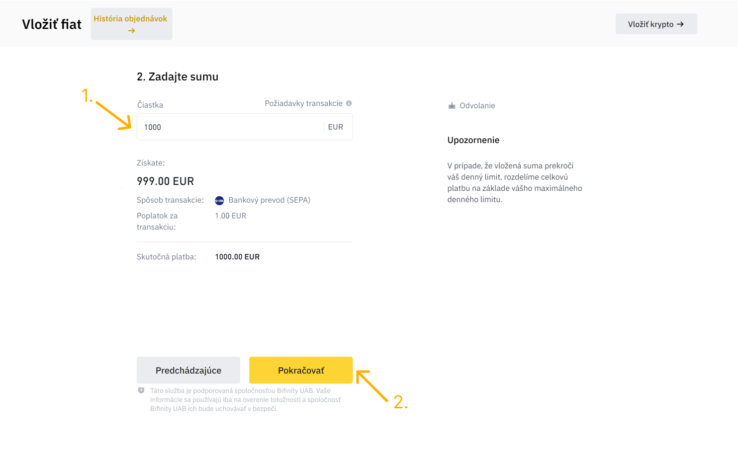The height and width of the screenshot is (455, 738).
Task: Go back with the Predchádzajúce button
Action: coord(188,371)
